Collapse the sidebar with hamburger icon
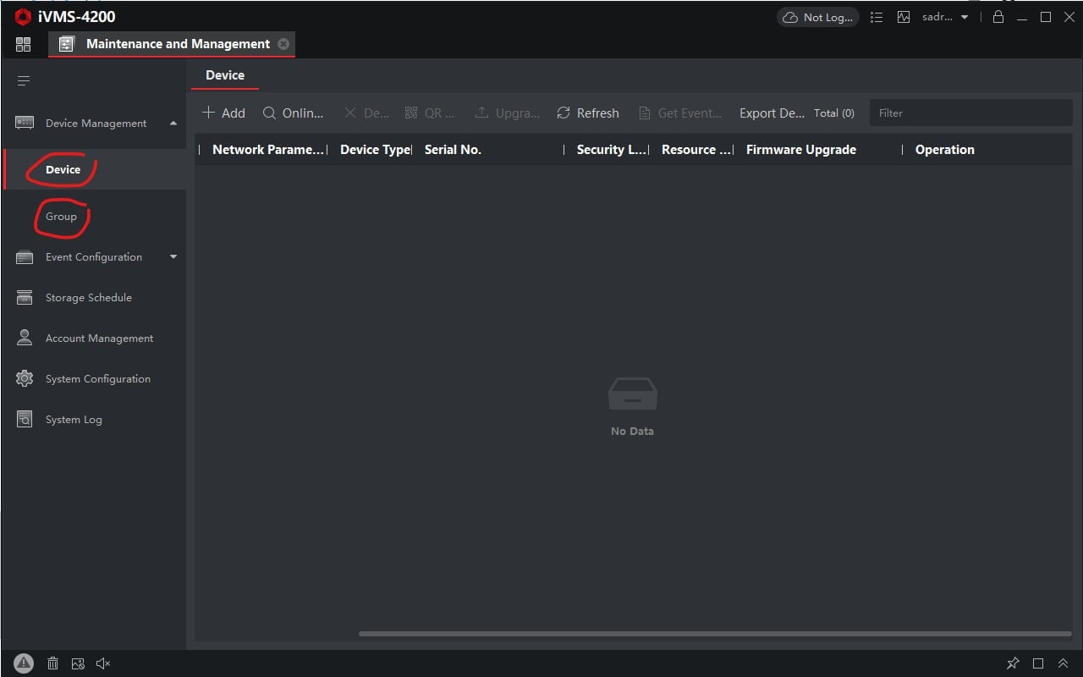The image size is (1083, 677). 24,81
